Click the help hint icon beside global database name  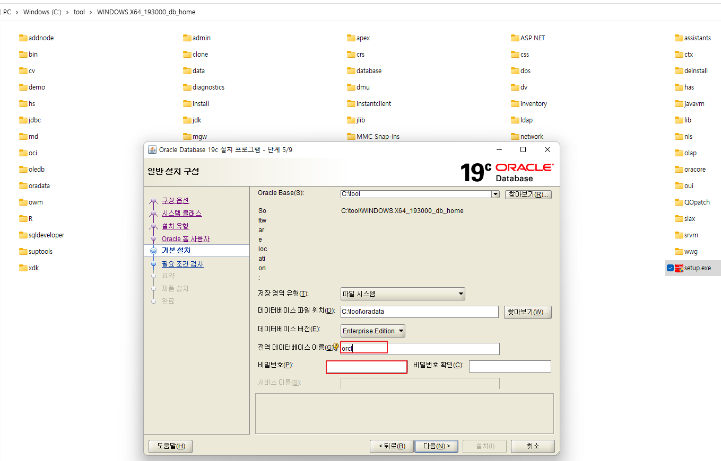[x=335, y=347]
